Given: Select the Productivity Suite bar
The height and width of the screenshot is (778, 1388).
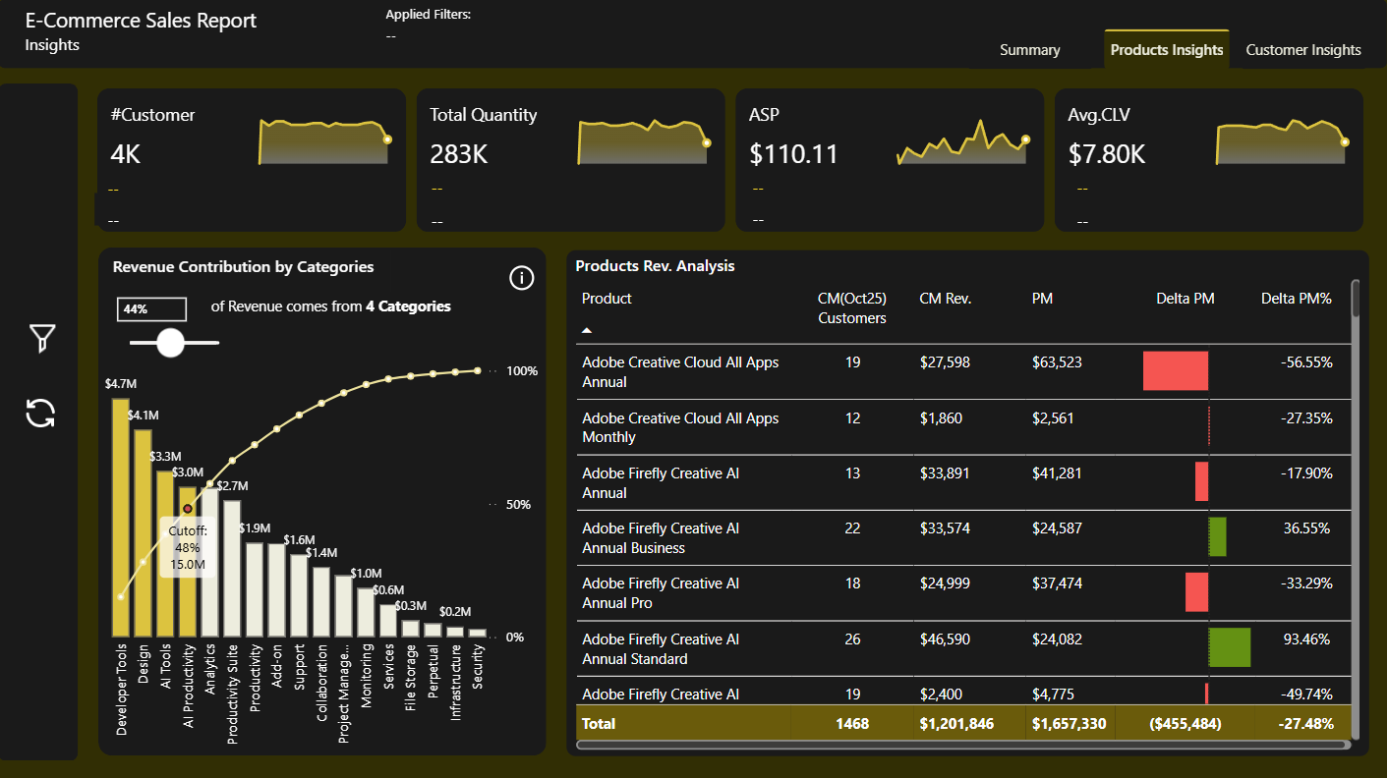Looking at the screenshot, I should pos(232,569).
